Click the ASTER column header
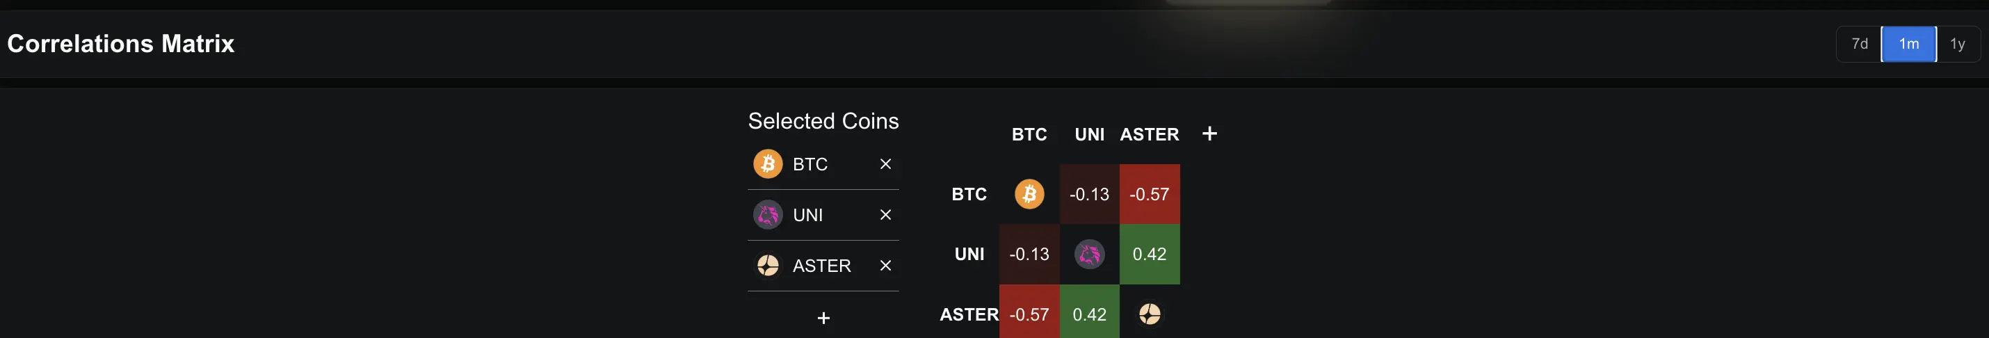This screenshot has width=1989, height=338. coord(1150,134)
